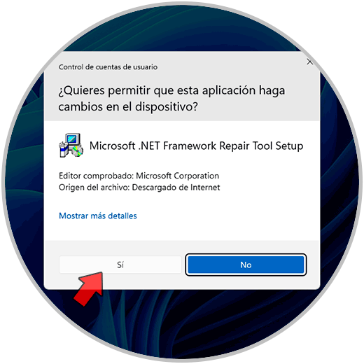The height and width of the screenshot is (364, 364).
Task: Click the computer monitor in the installer icon
Action: click(73, 139)
